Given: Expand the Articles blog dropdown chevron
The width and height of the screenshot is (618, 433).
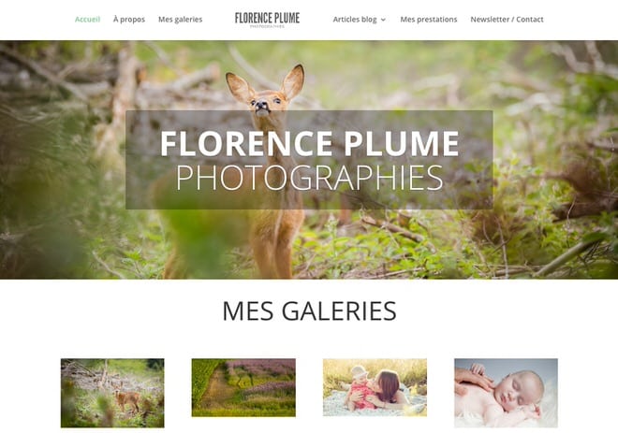Looking at the screenshot, I should point(383,20).
